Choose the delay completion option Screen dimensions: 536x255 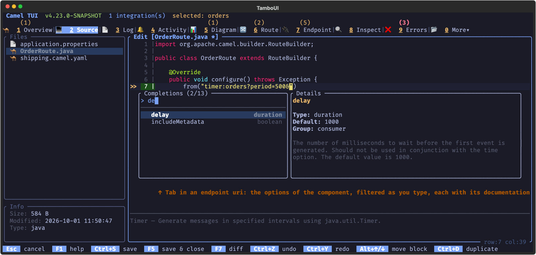[x=213, y=115]
